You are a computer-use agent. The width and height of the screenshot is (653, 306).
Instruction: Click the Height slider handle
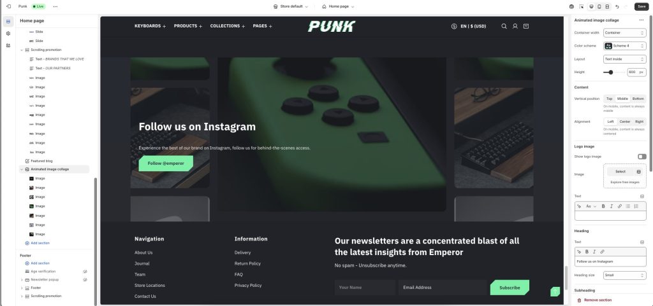(x=610, y=73)
